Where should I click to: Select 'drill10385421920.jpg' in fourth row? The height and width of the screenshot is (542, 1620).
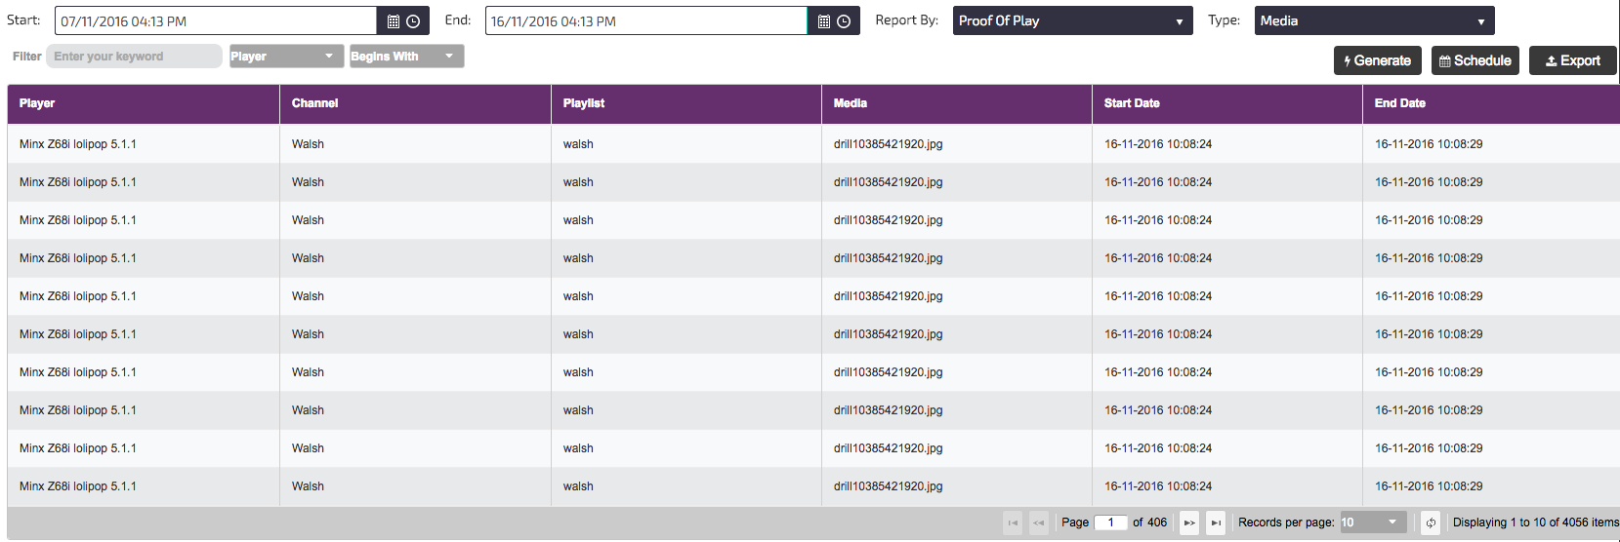(889, 258)
